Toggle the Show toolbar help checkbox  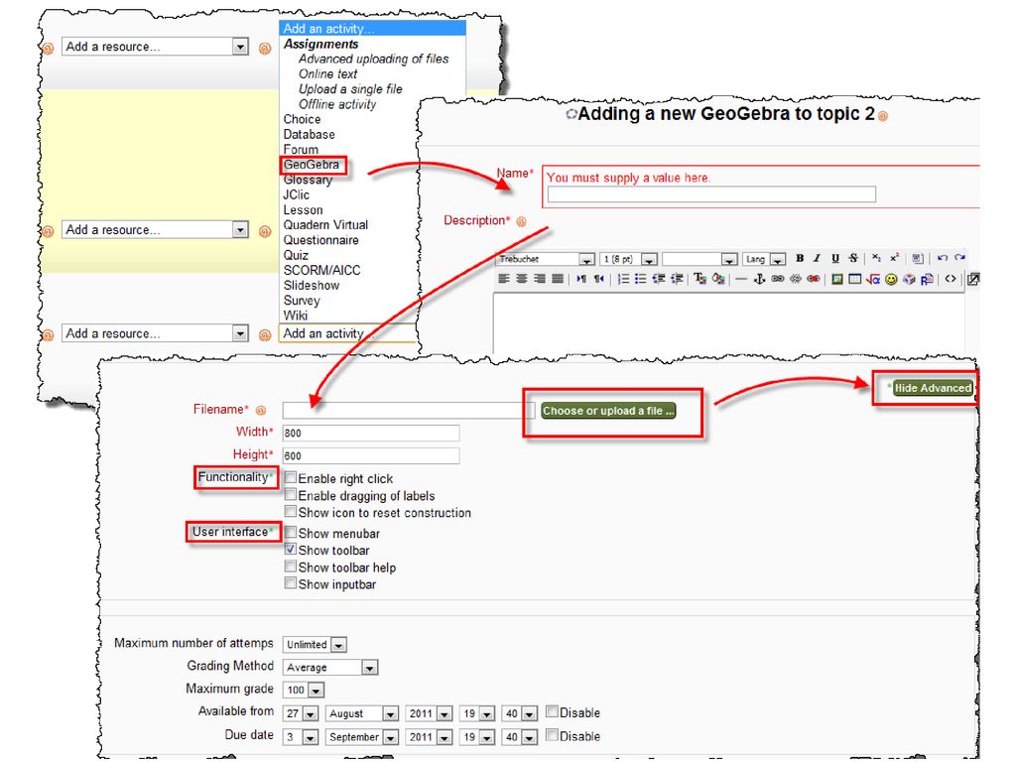pyautogui.click(x=291, y=567)
